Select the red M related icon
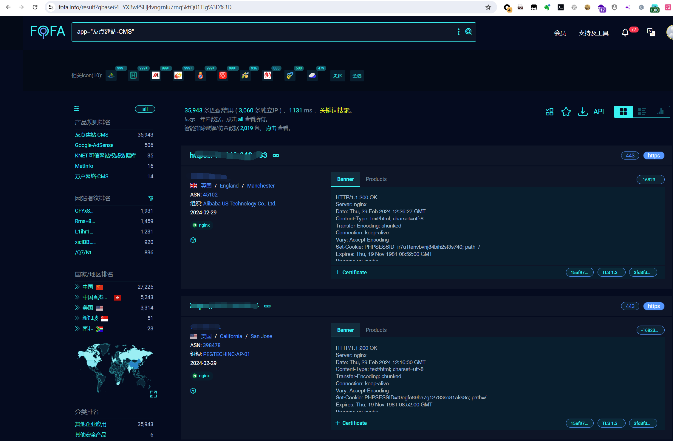 [156, 75]
